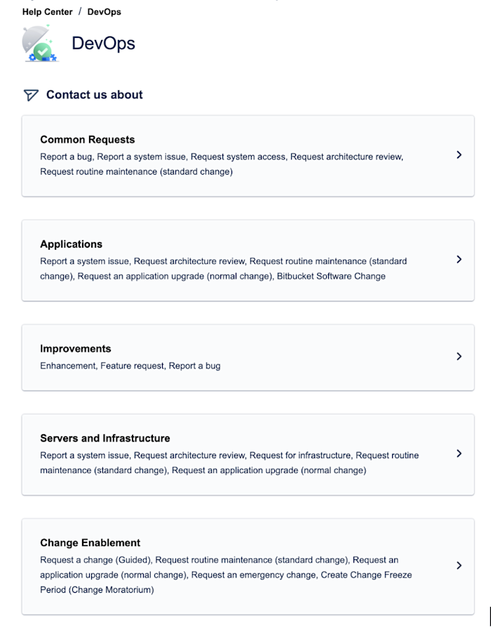The width and height of the screenshot is (491, 630).
Task: Click description mentioning Request for infrastructure
Action: tap(229, 462)
